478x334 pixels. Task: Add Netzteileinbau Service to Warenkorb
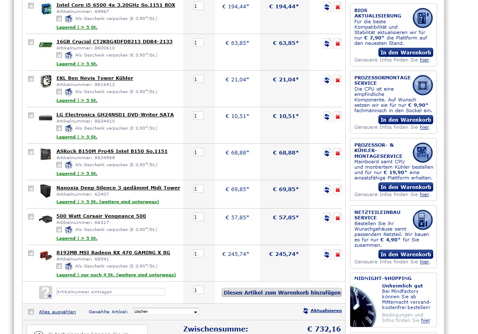(406, 254)
